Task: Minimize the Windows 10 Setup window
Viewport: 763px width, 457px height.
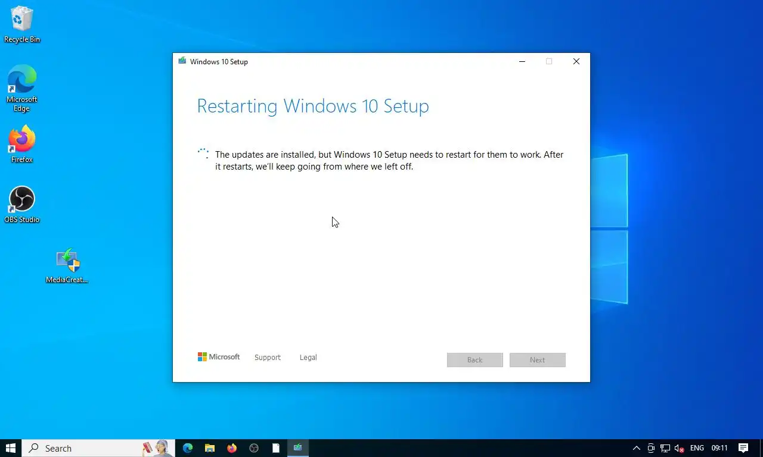Action: tap(522, 61)
